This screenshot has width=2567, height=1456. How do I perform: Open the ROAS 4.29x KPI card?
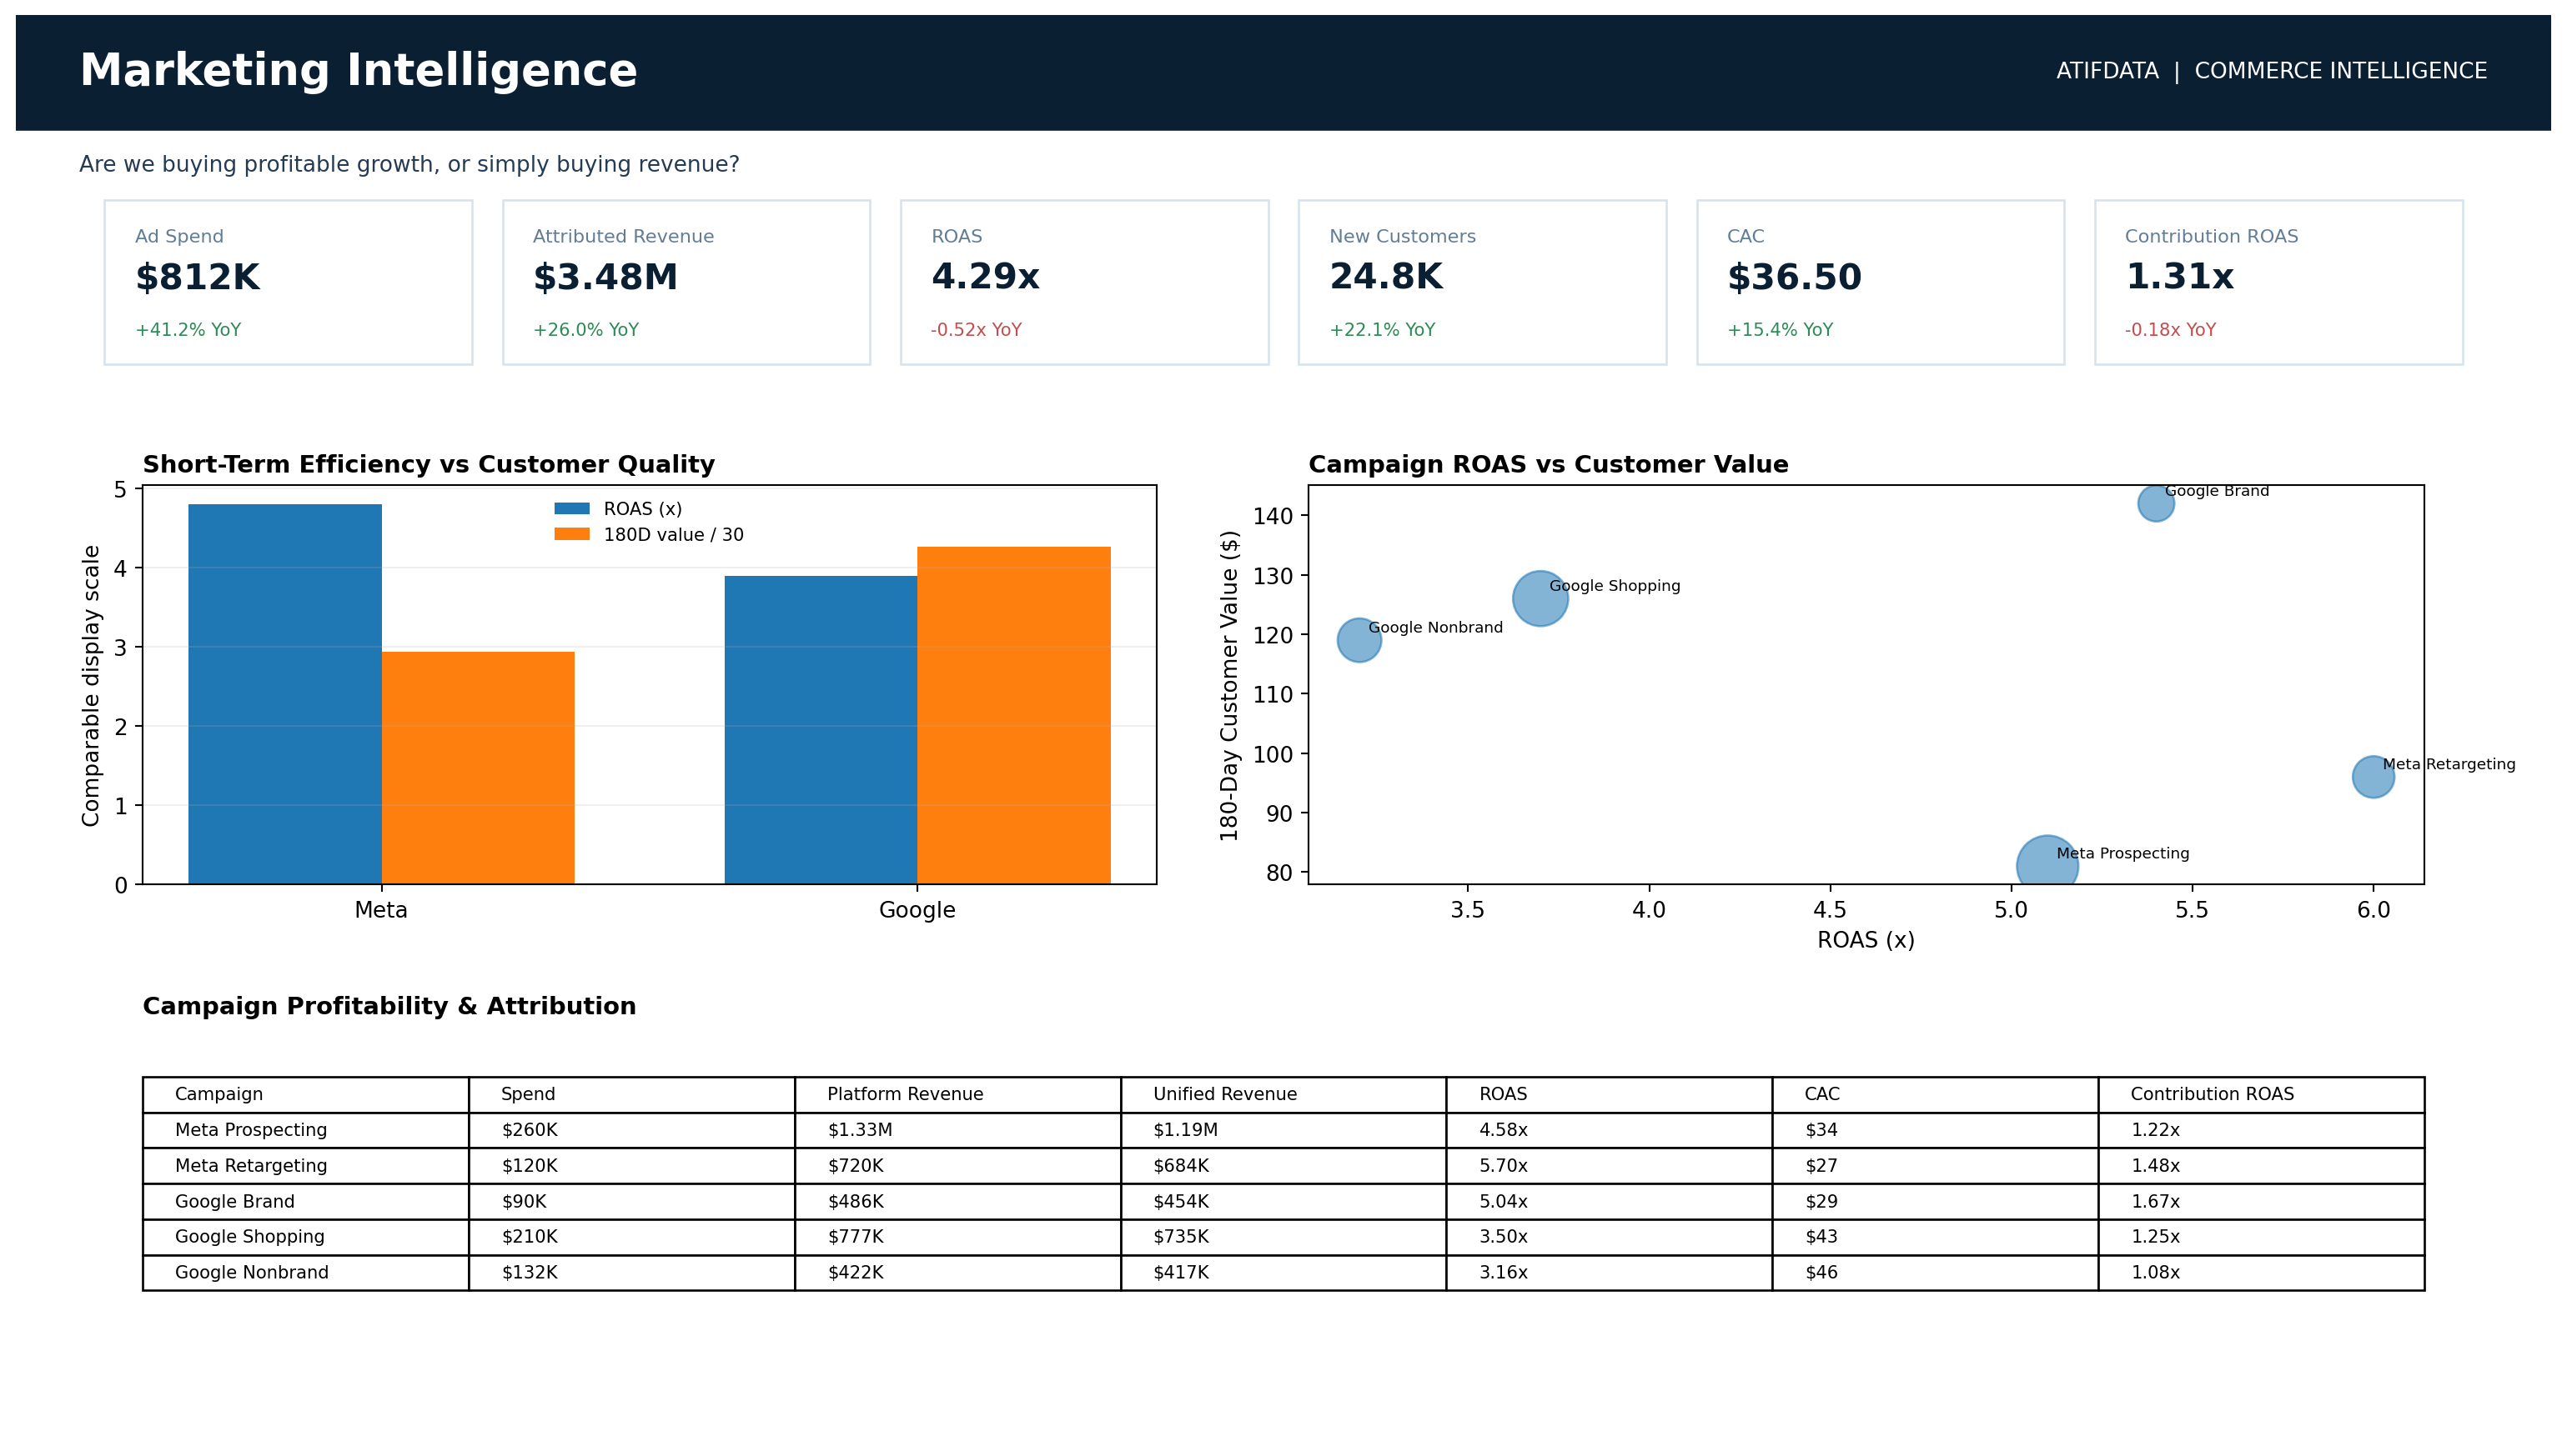tap(1084, 282)
